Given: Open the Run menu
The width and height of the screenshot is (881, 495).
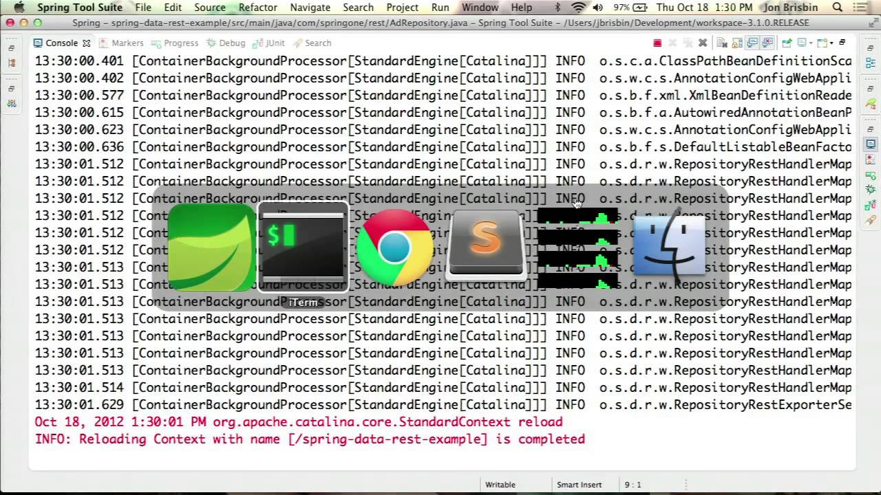Looking at the screenshot, I should [x=440, y=8].
